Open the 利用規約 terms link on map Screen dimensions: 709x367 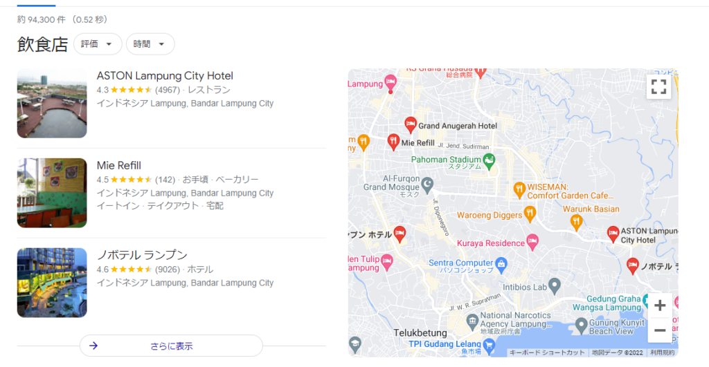(662, 352)
